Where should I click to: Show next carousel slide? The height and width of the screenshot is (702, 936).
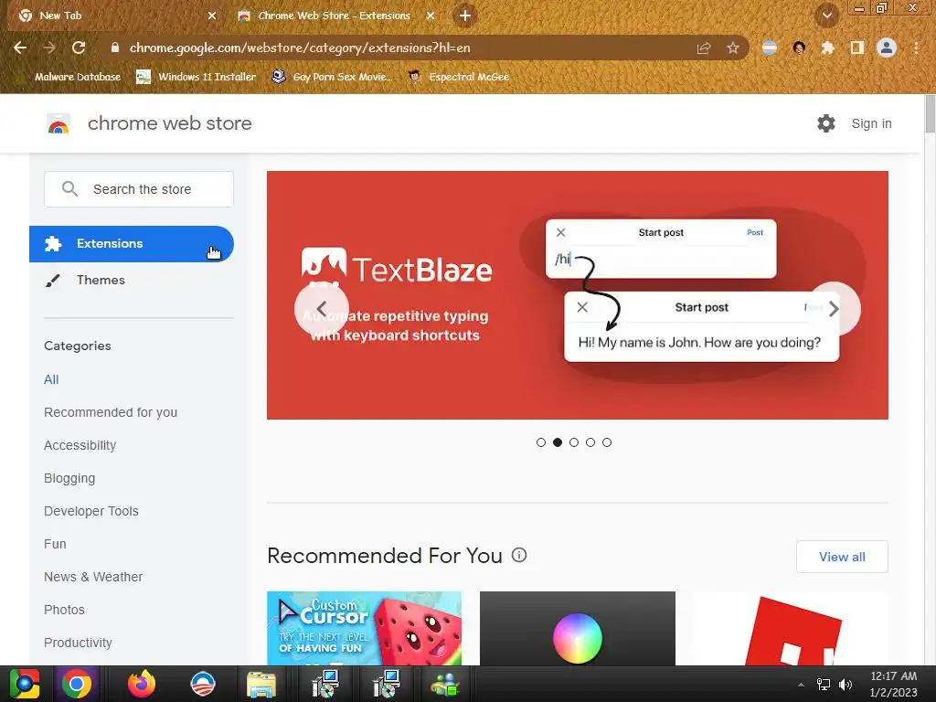(834, 309)
